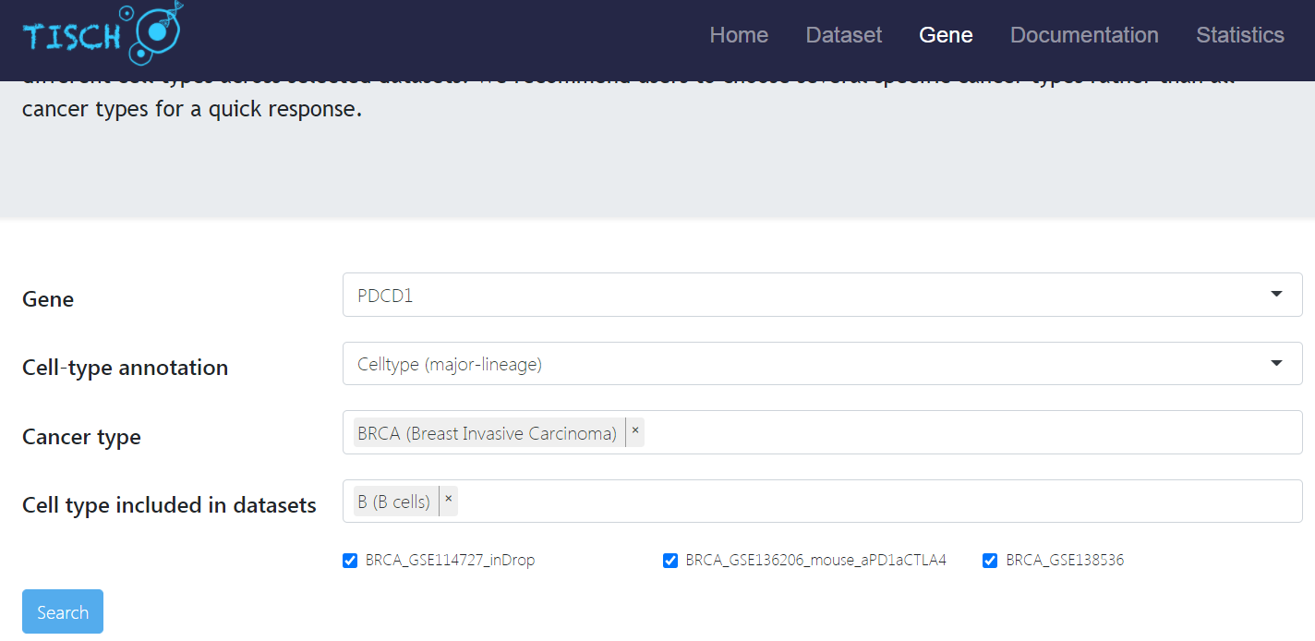The height and width of the screenshot is (641, 1315).
Task: Click the Search button
Action: tap(63, 611)
